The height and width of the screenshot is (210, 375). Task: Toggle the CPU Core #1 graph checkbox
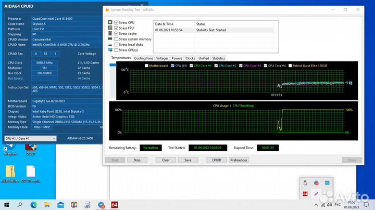tap(191, 65)
